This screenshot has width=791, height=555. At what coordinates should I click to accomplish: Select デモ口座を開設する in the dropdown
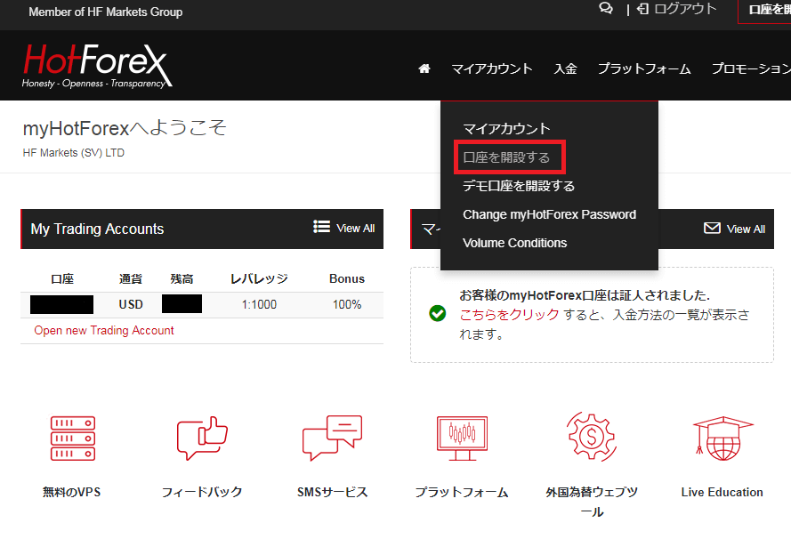[x=519, y=186]
